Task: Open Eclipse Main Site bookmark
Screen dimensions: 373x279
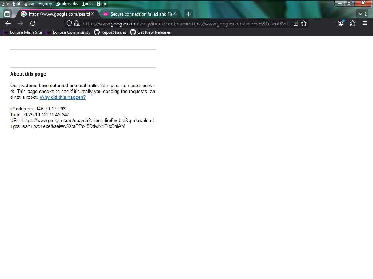Action: (23, 32)
